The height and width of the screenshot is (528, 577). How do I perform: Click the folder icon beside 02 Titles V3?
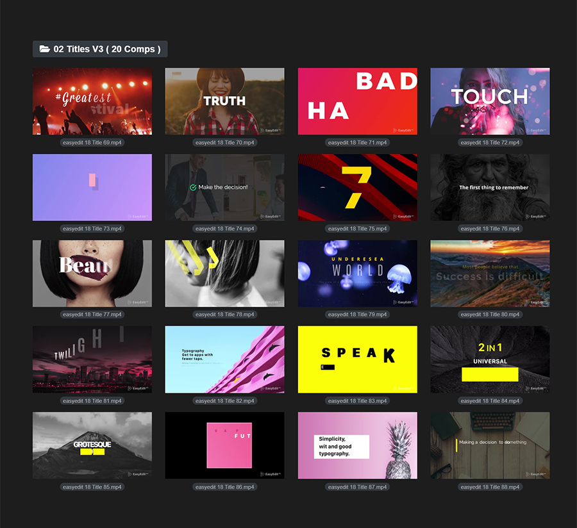pyautogui.click(x=44, y=49)
